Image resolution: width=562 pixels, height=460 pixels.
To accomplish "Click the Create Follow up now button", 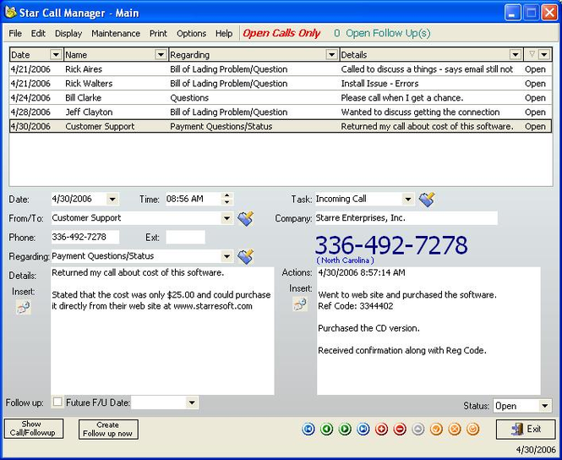I will click(108, 430).
